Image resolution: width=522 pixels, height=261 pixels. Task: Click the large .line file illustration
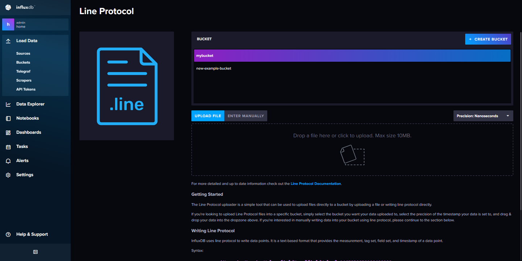pyautogui.click(x=127, y=86)
